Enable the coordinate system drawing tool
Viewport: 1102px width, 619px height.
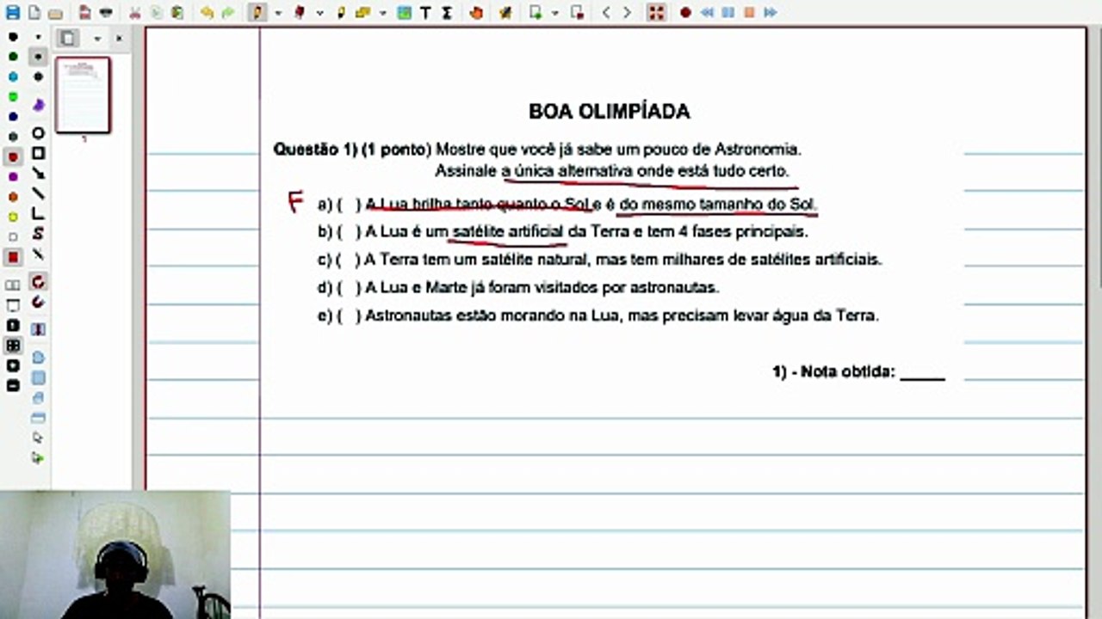tap(38, 214)
